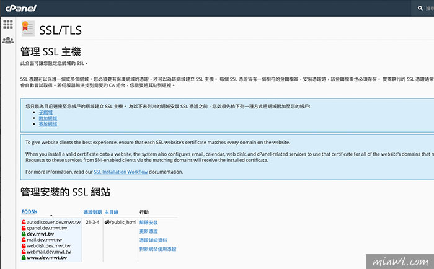This screenshot has width=434, height=269.
Task: Focus the search field in the top bar
Action: [429, 8]
